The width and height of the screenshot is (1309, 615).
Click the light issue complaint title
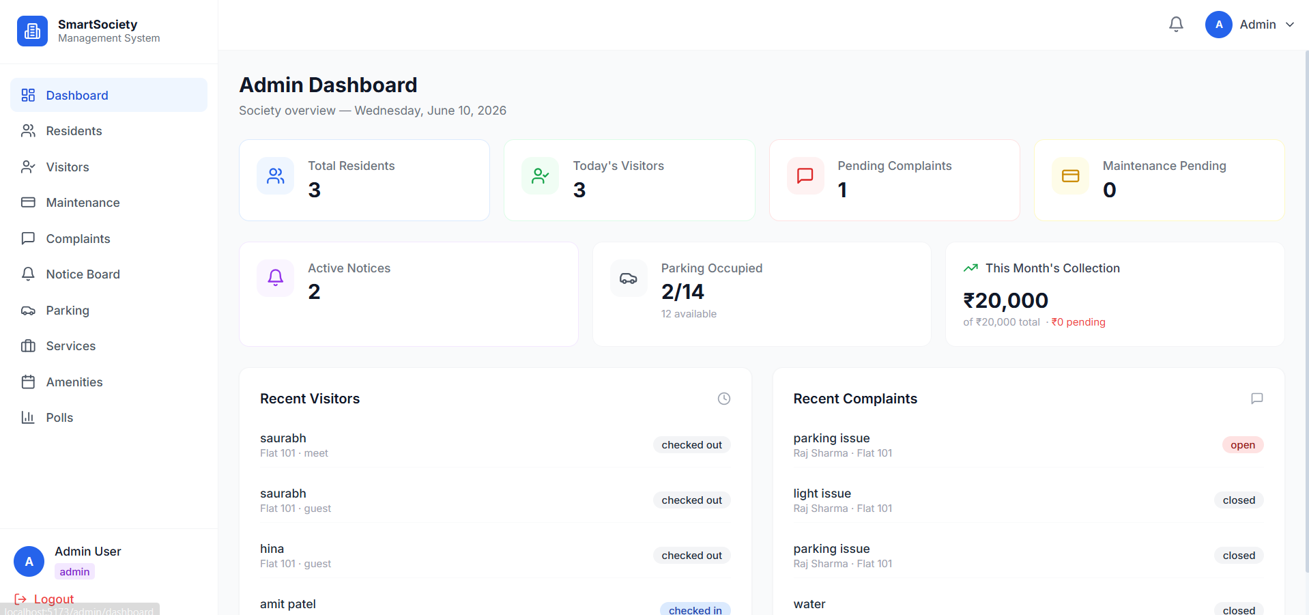click(x=822, y=494)
